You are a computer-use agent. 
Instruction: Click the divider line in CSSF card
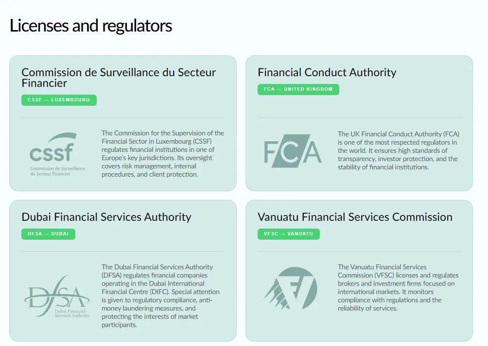coord(123,118)
